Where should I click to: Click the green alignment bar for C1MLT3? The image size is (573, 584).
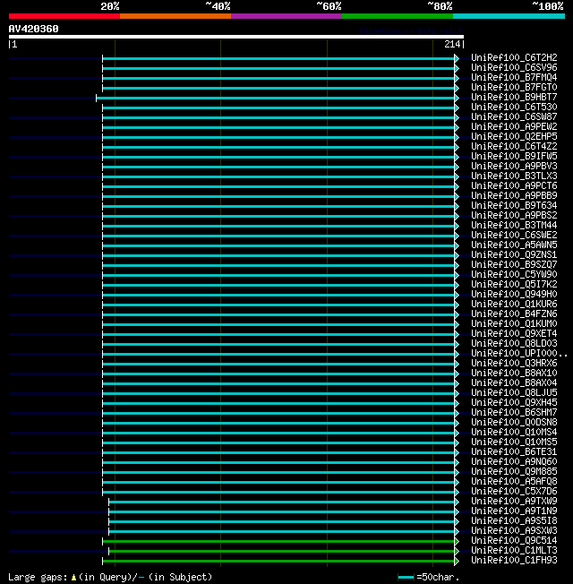282,551
